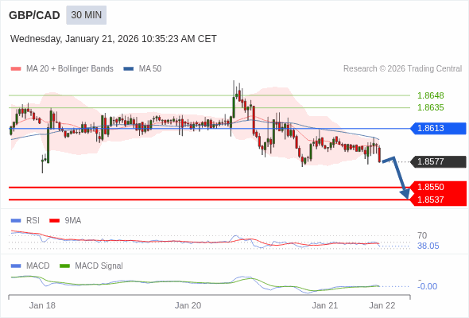The width and height of the screenshot is (469, 318).
Task: Click the MA 20 + Bollinger Bands legend swatch
Action: point(16,69)
